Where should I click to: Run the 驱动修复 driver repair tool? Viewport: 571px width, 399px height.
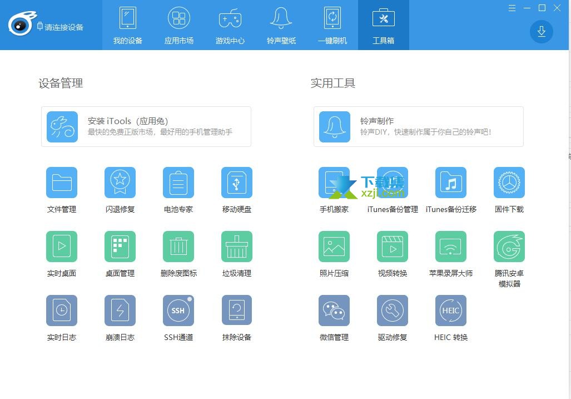(393, 311)
